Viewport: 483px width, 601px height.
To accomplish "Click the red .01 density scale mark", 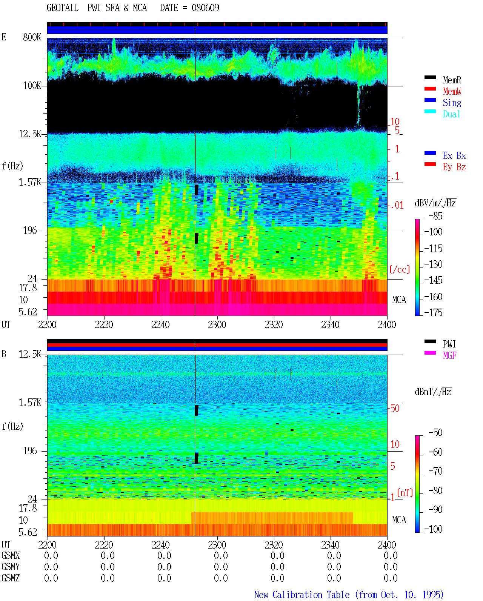I will [x=397, y=206].
